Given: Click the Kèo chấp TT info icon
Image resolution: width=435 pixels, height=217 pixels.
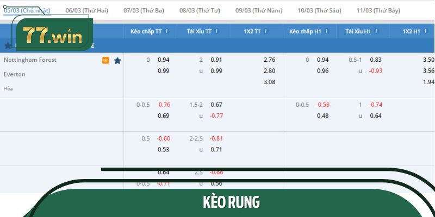Looking at the screenshot, I should (167, 31).
